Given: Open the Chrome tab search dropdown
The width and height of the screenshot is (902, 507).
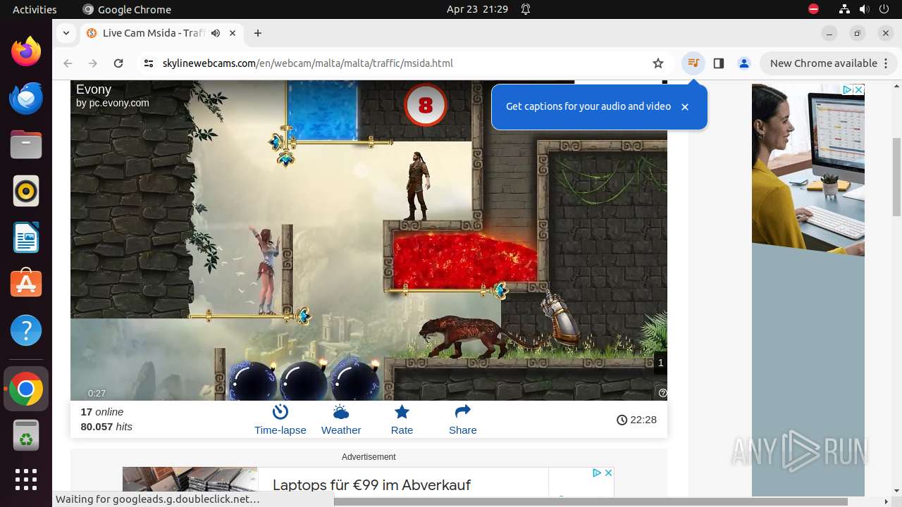Looking at the screenshot, I should [66, 33].
